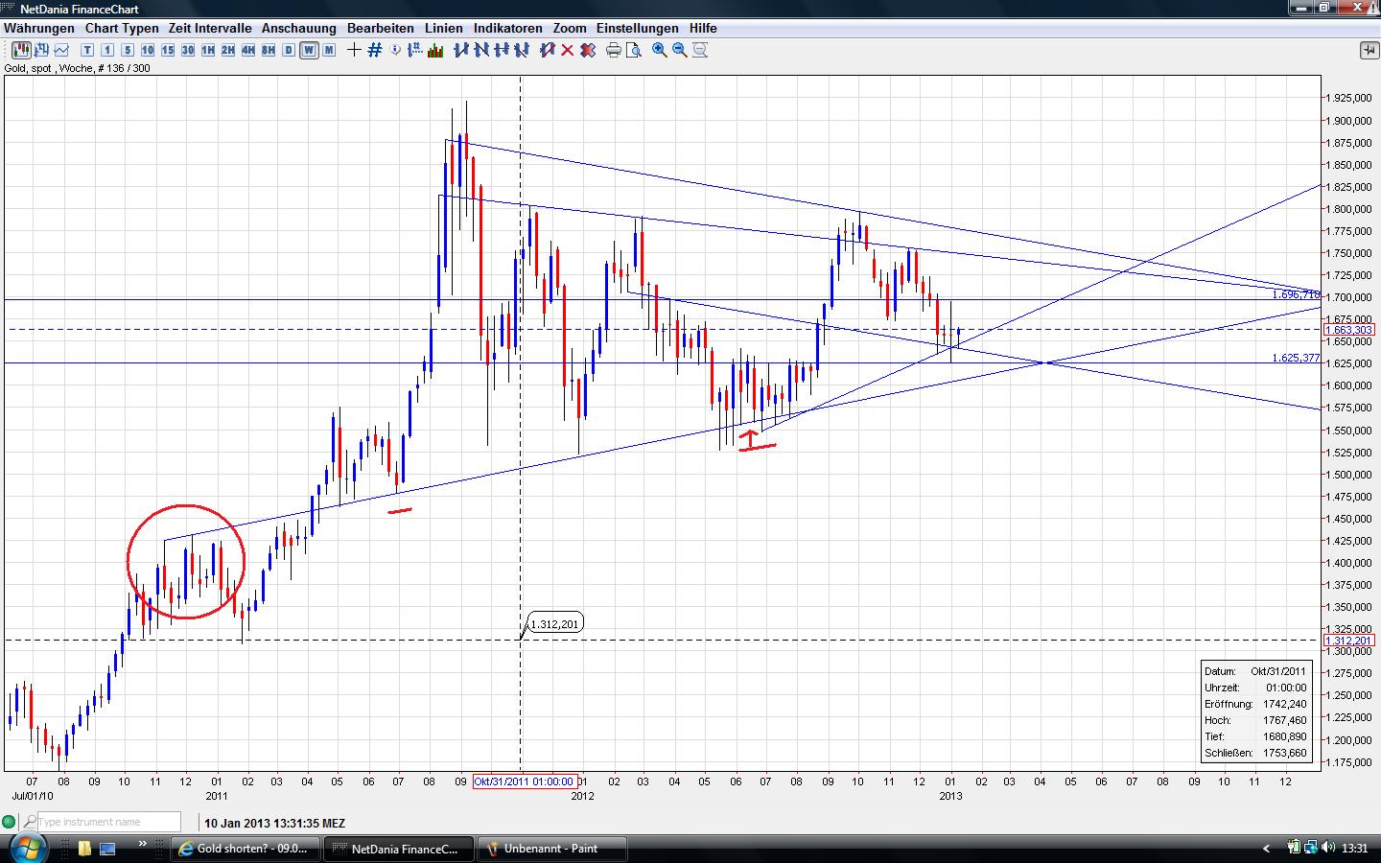
Task: Open the Indikatoren menu
Action: 508,28
